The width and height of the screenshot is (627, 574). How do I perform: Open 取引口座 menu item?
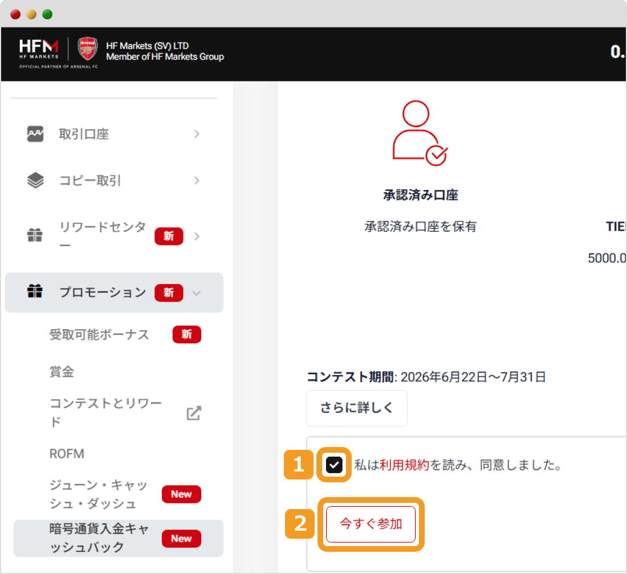point(114,134)
